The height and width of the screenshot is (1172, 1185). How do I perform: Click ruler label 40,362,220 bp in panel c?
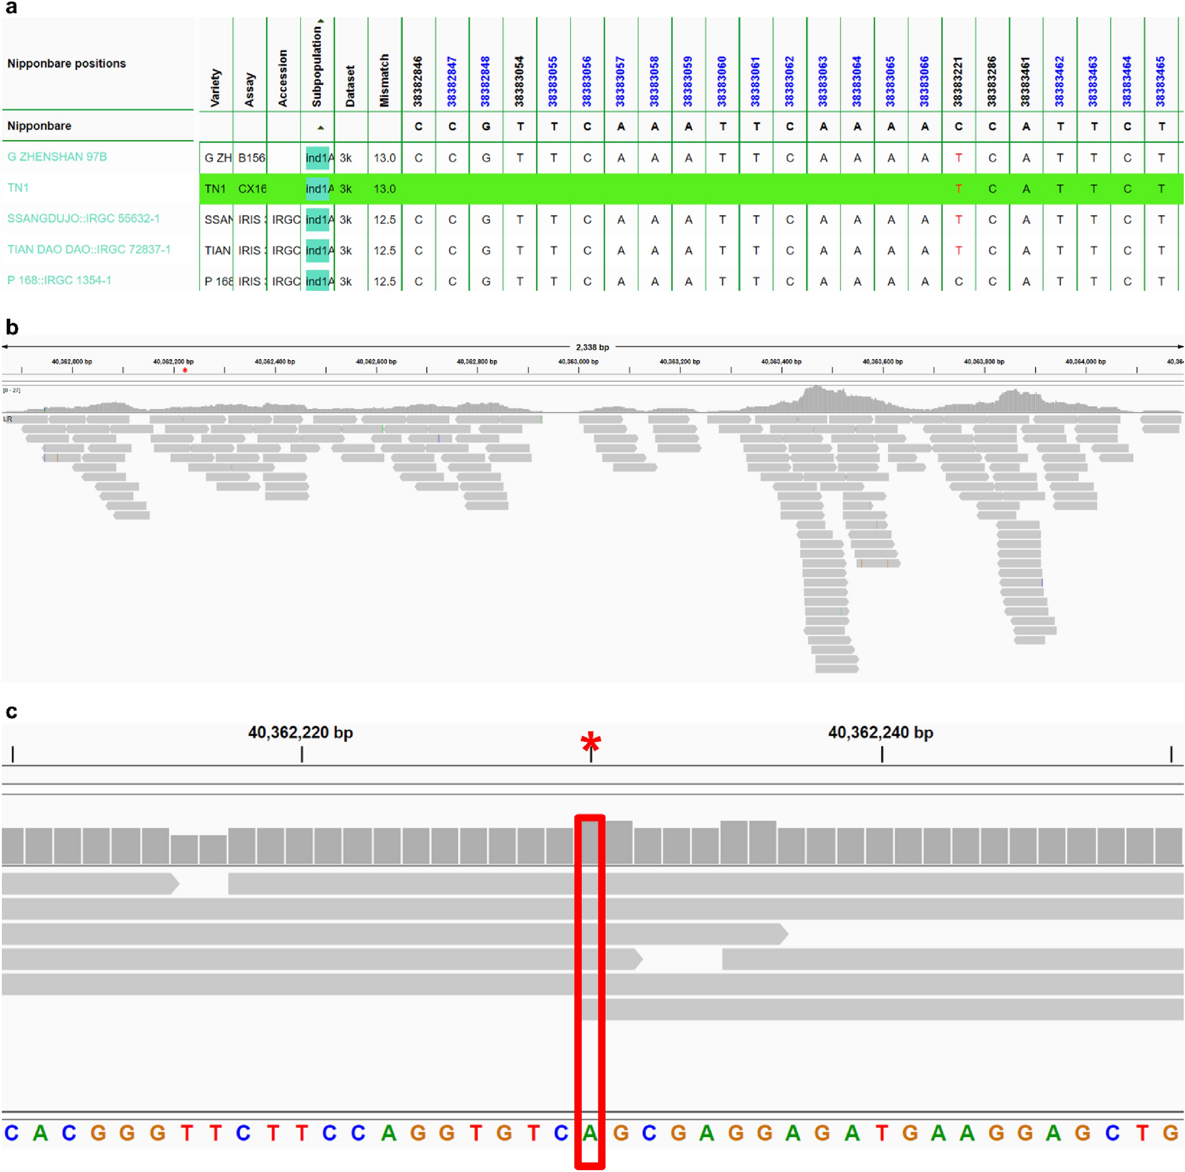coord(301,732)
